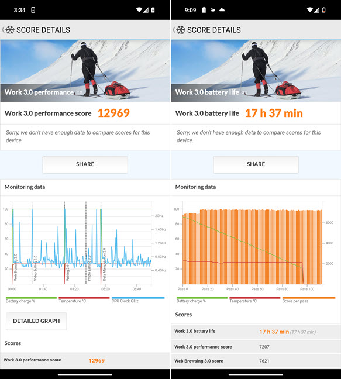
Task: Tap the back chevron in left Score Details header
Action: click(3, 30)
